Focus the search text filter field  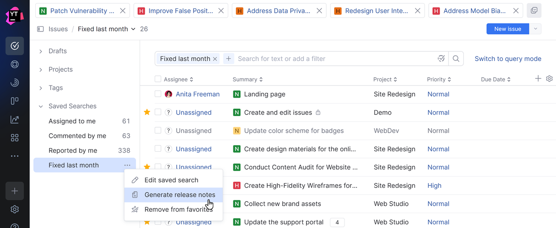(x=333, y=59)
